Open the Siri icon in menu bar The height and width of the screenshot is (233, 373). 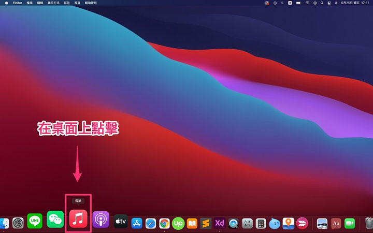336,3
